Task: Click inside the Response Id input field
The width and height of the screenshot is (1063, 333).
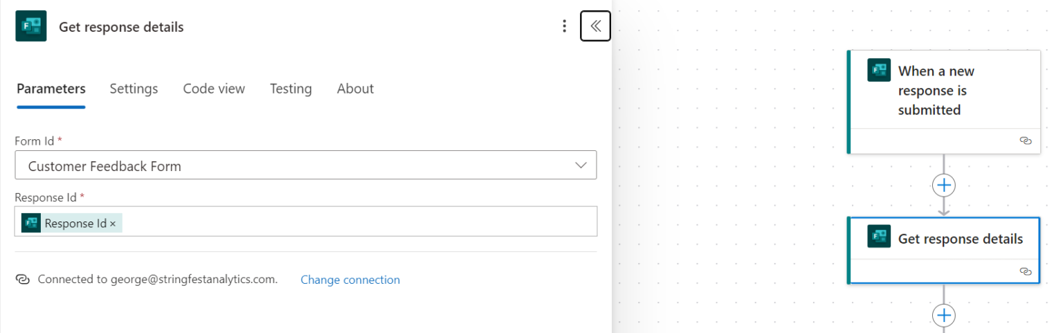Action: (346, 222)
